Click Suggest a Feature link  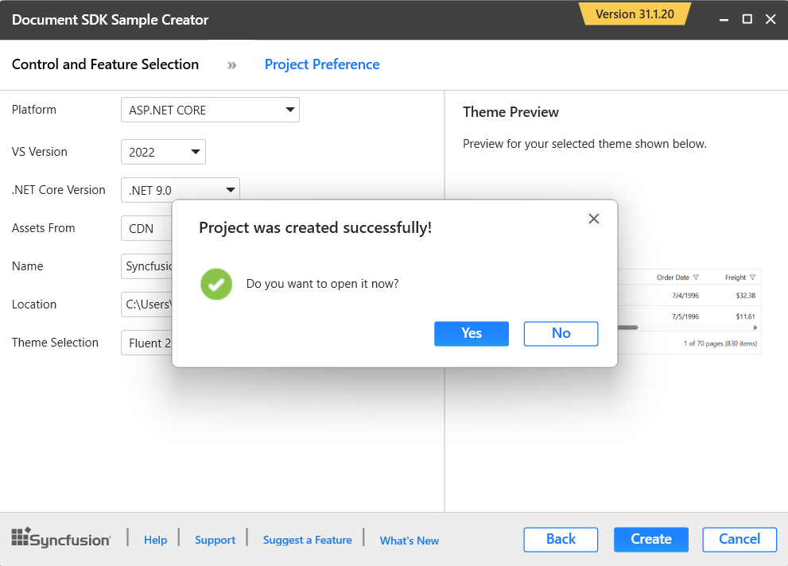click(307, 540)
